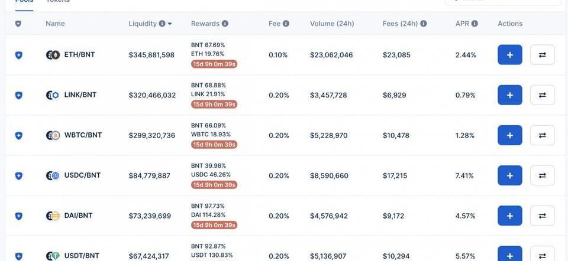Sort the table by Volume (24h) column
Viewport: 568px width, 261px height.
point(332,24)
